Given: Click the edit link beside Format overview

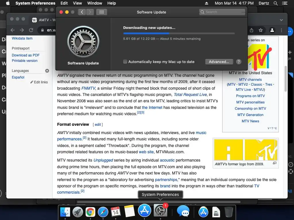Looking at the screenshot, I should point(98,125).
